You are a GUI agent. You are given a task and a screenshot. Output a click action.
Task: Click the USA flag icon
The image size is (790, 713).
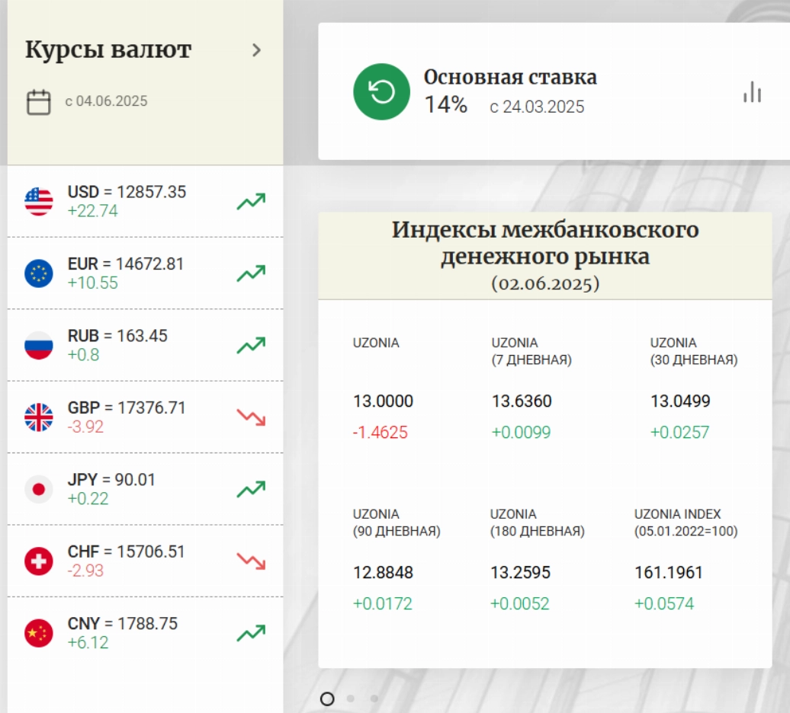[39, 202]
